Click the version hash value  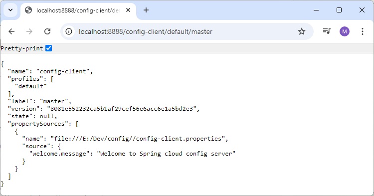coord(122,109)
